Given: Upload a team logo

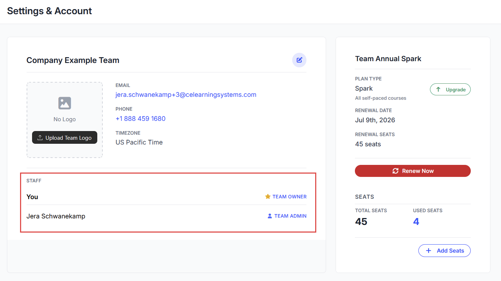Looking at the screenshot, I should pos(64,138).
